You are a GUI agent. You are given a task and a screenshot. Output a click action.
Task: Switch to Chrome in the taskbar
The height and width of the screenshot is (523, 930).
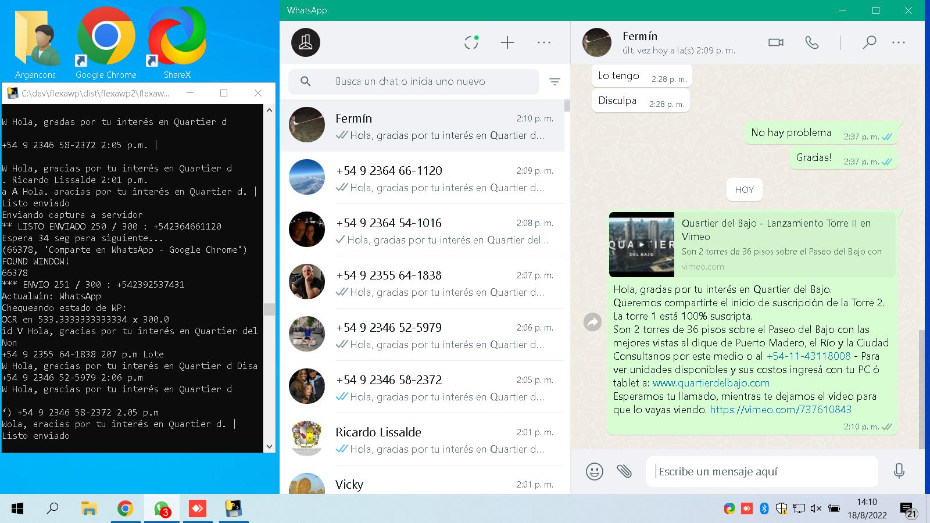[125, 509]
